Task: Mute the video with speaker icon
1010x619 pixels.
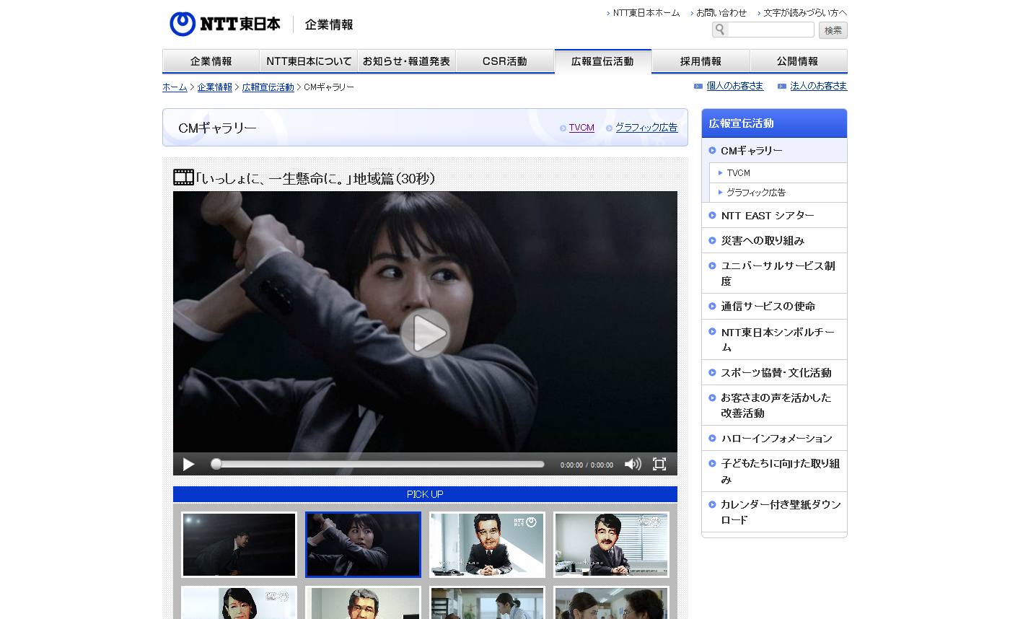Action: (633, 465)
